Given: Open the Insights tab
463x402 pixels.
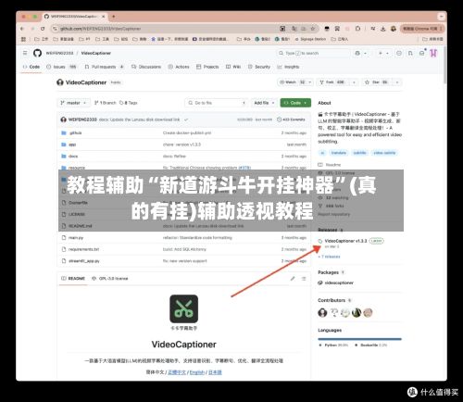Looking at the screenshot, I should [288, 67].
